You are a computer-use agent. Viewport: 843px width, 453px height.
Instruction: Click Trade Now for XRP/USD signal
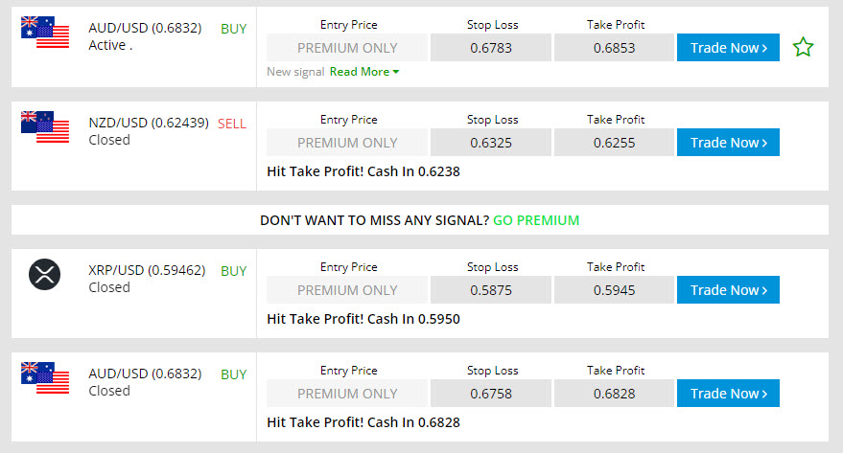click(x=728, y=290)
